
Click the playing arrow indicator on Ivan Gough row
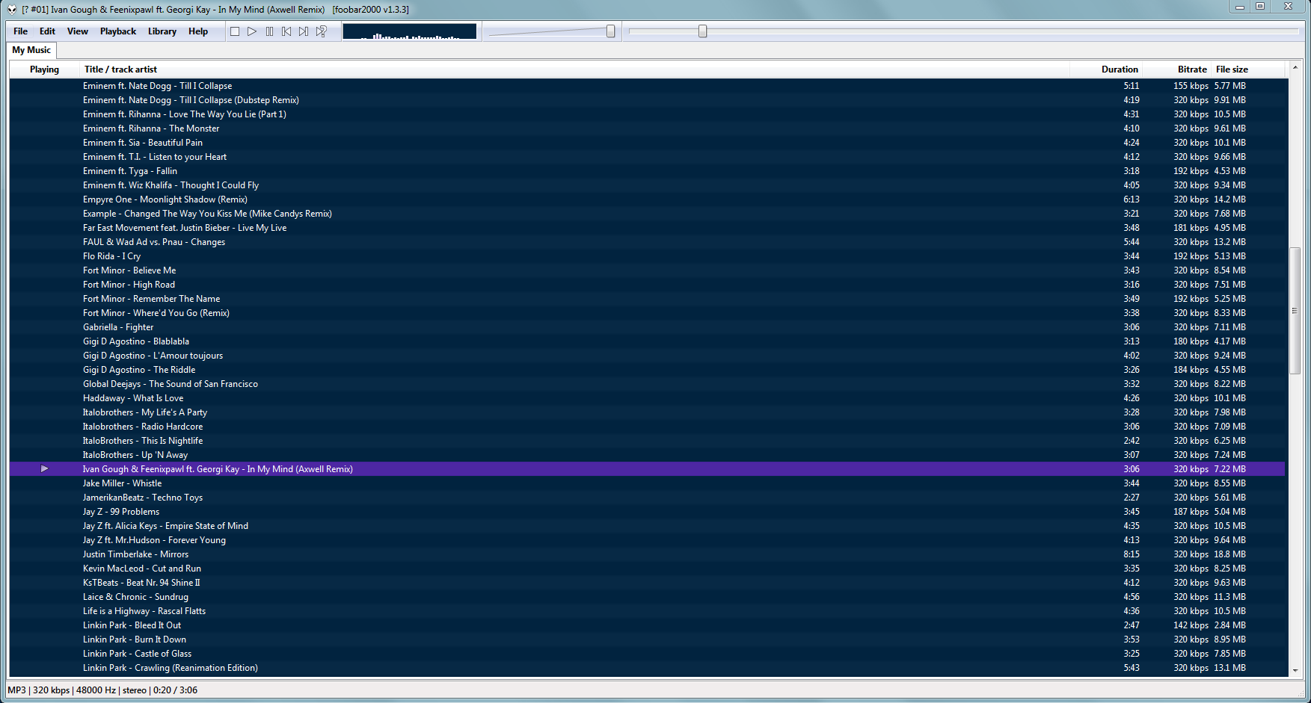coord(44,469)
